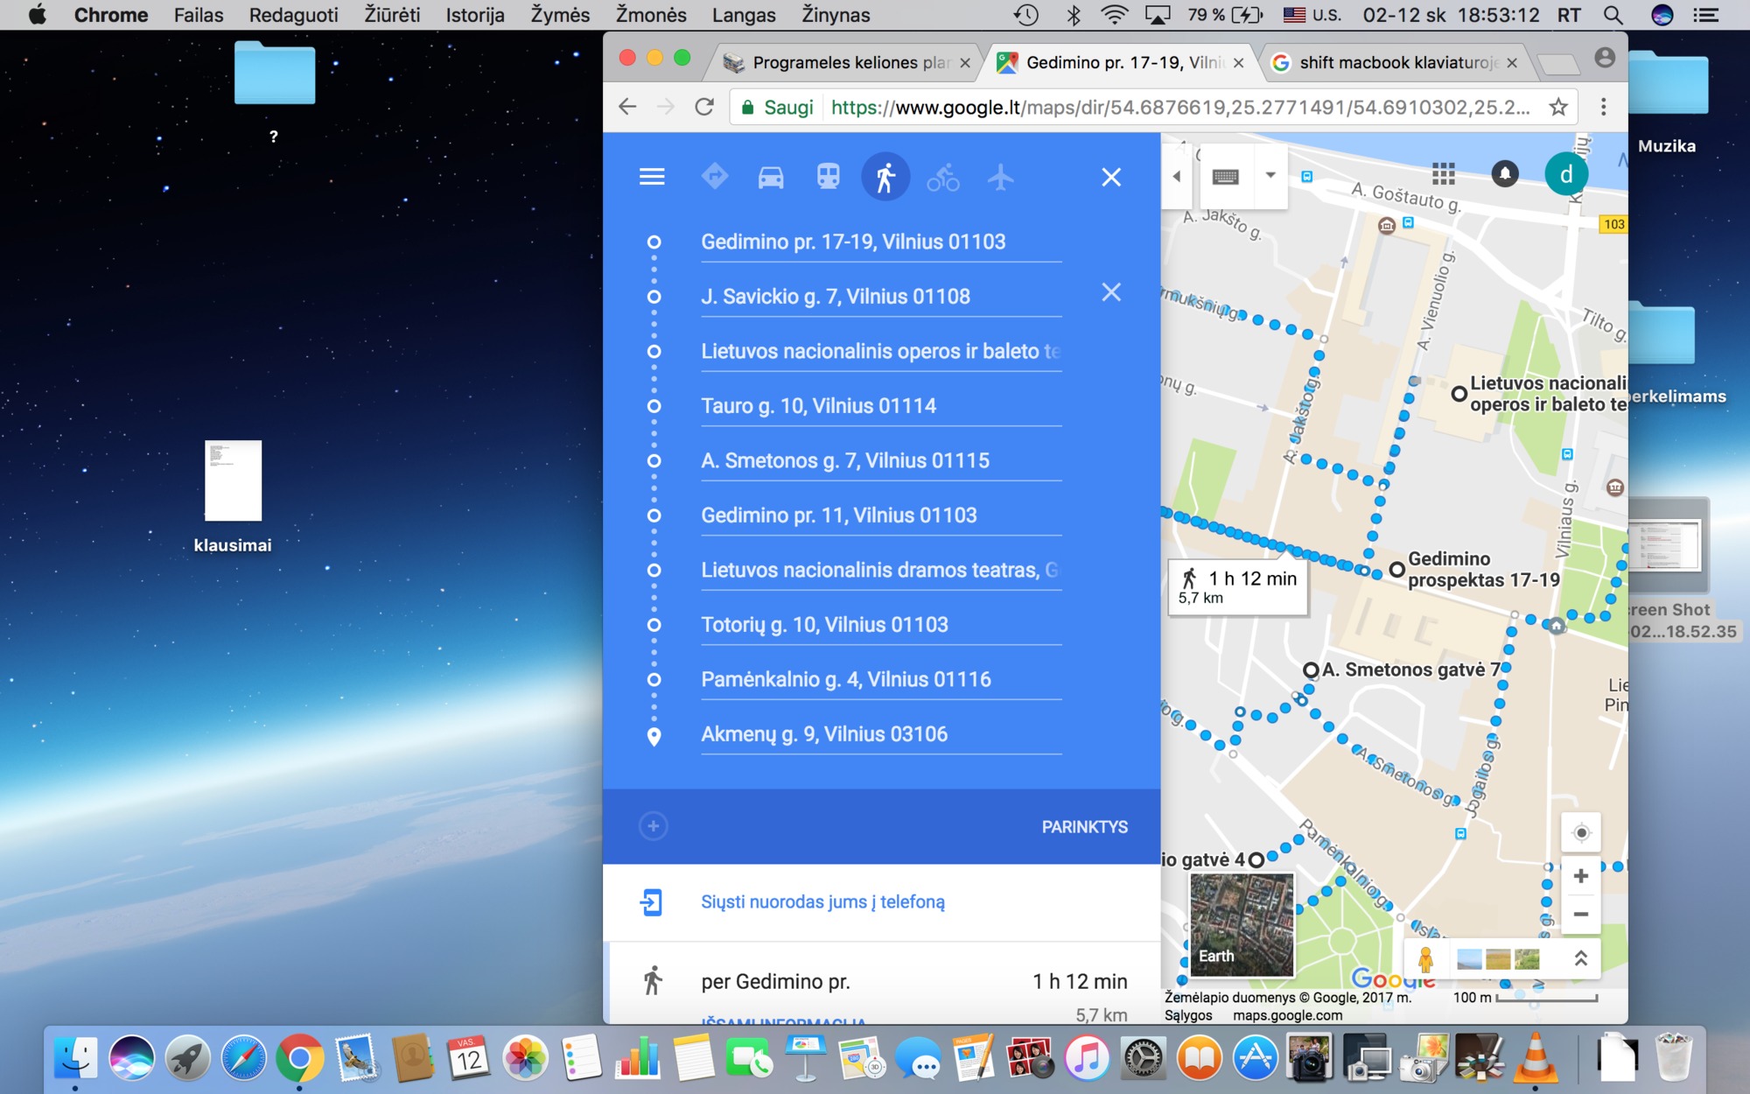Remove the J. Savickio g. 7 stop
This screenshot has height=1094, width=1750.
tap(1111, 292)
